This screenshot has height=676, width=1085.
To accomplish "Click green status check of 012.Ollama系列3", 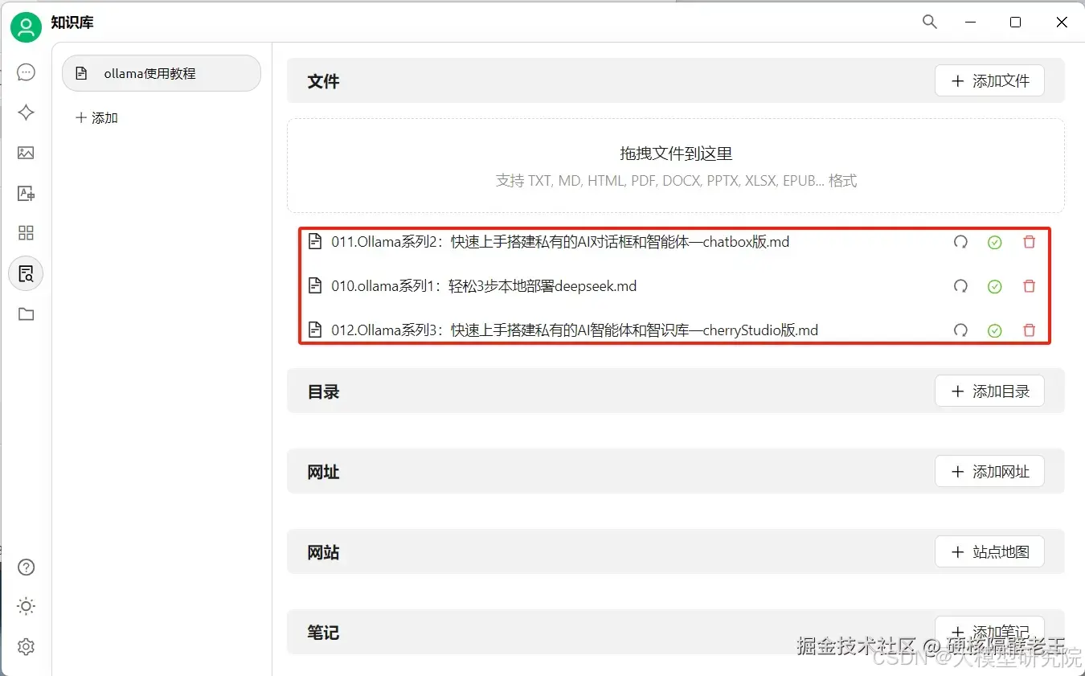I will [x=995, y=330].
